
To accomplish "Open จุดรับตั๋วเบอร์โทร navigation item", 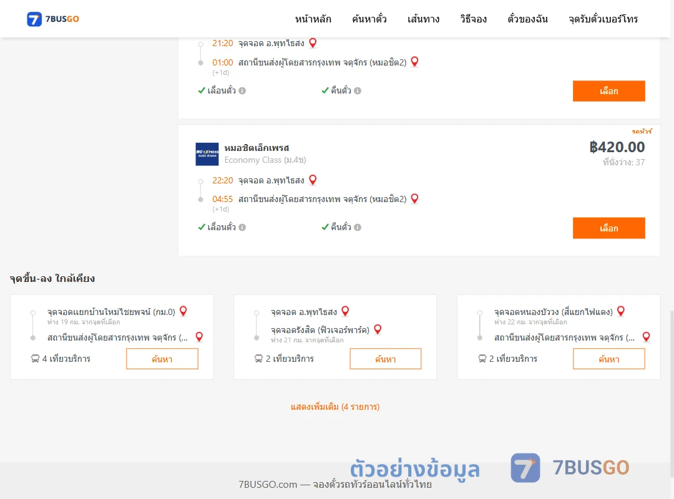I will coord(603,19).
